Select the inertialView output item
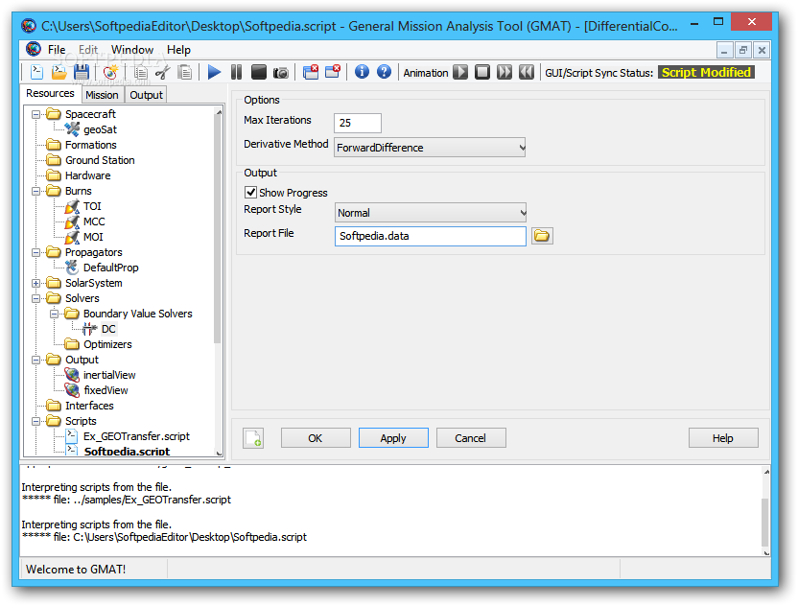The height and width of the screenshot is (606, 798). 109,375
